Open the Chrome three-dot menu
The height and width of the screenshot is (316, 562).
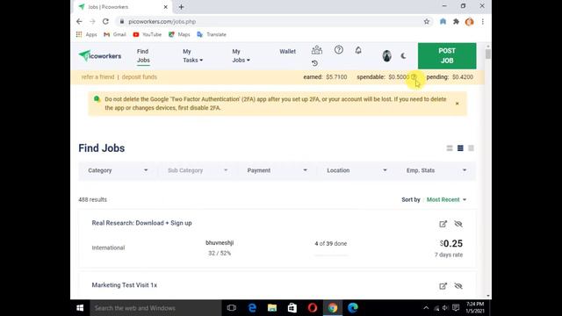point(483,21)
